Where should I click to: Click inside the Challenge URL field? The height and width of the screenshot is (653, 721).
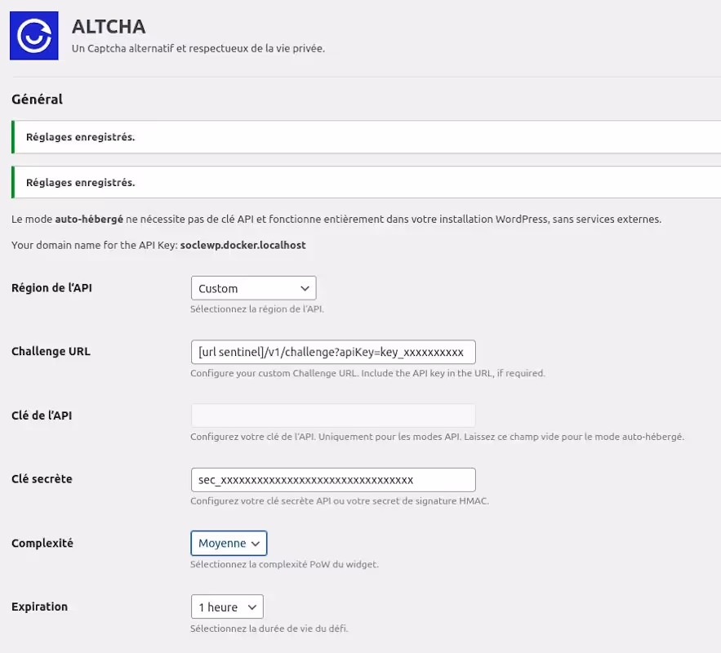tap(333, 352)
